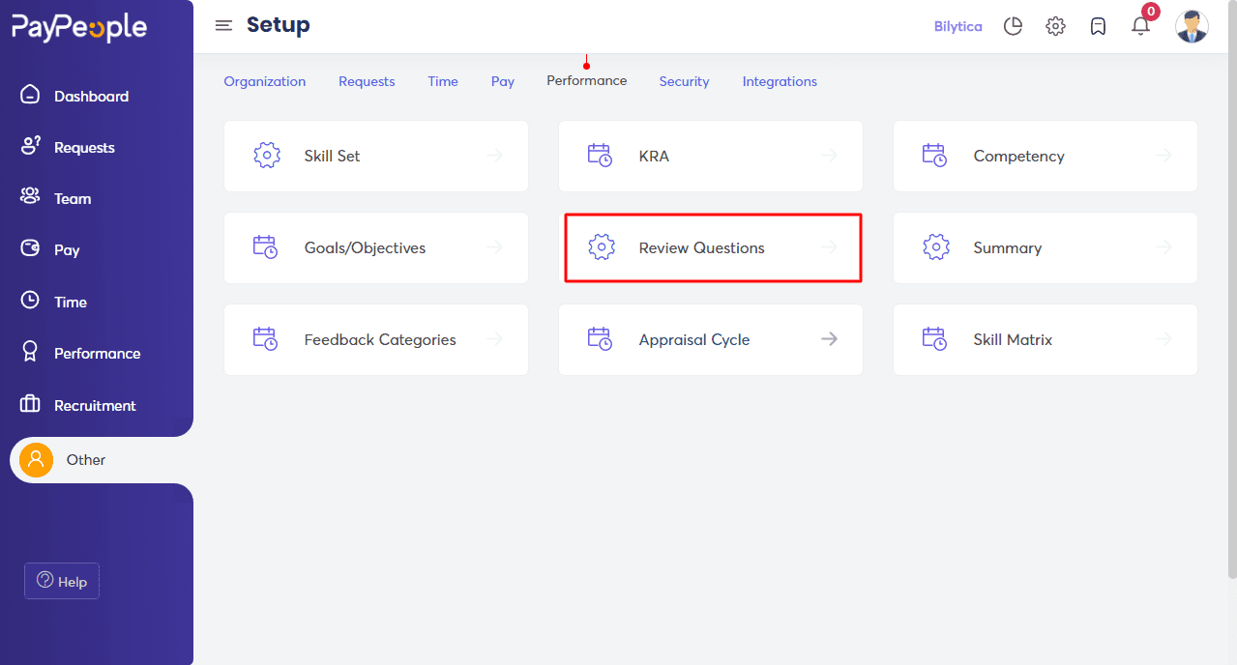Click the Competency calendar icon
1237x665 pixels.
(935, 156)
